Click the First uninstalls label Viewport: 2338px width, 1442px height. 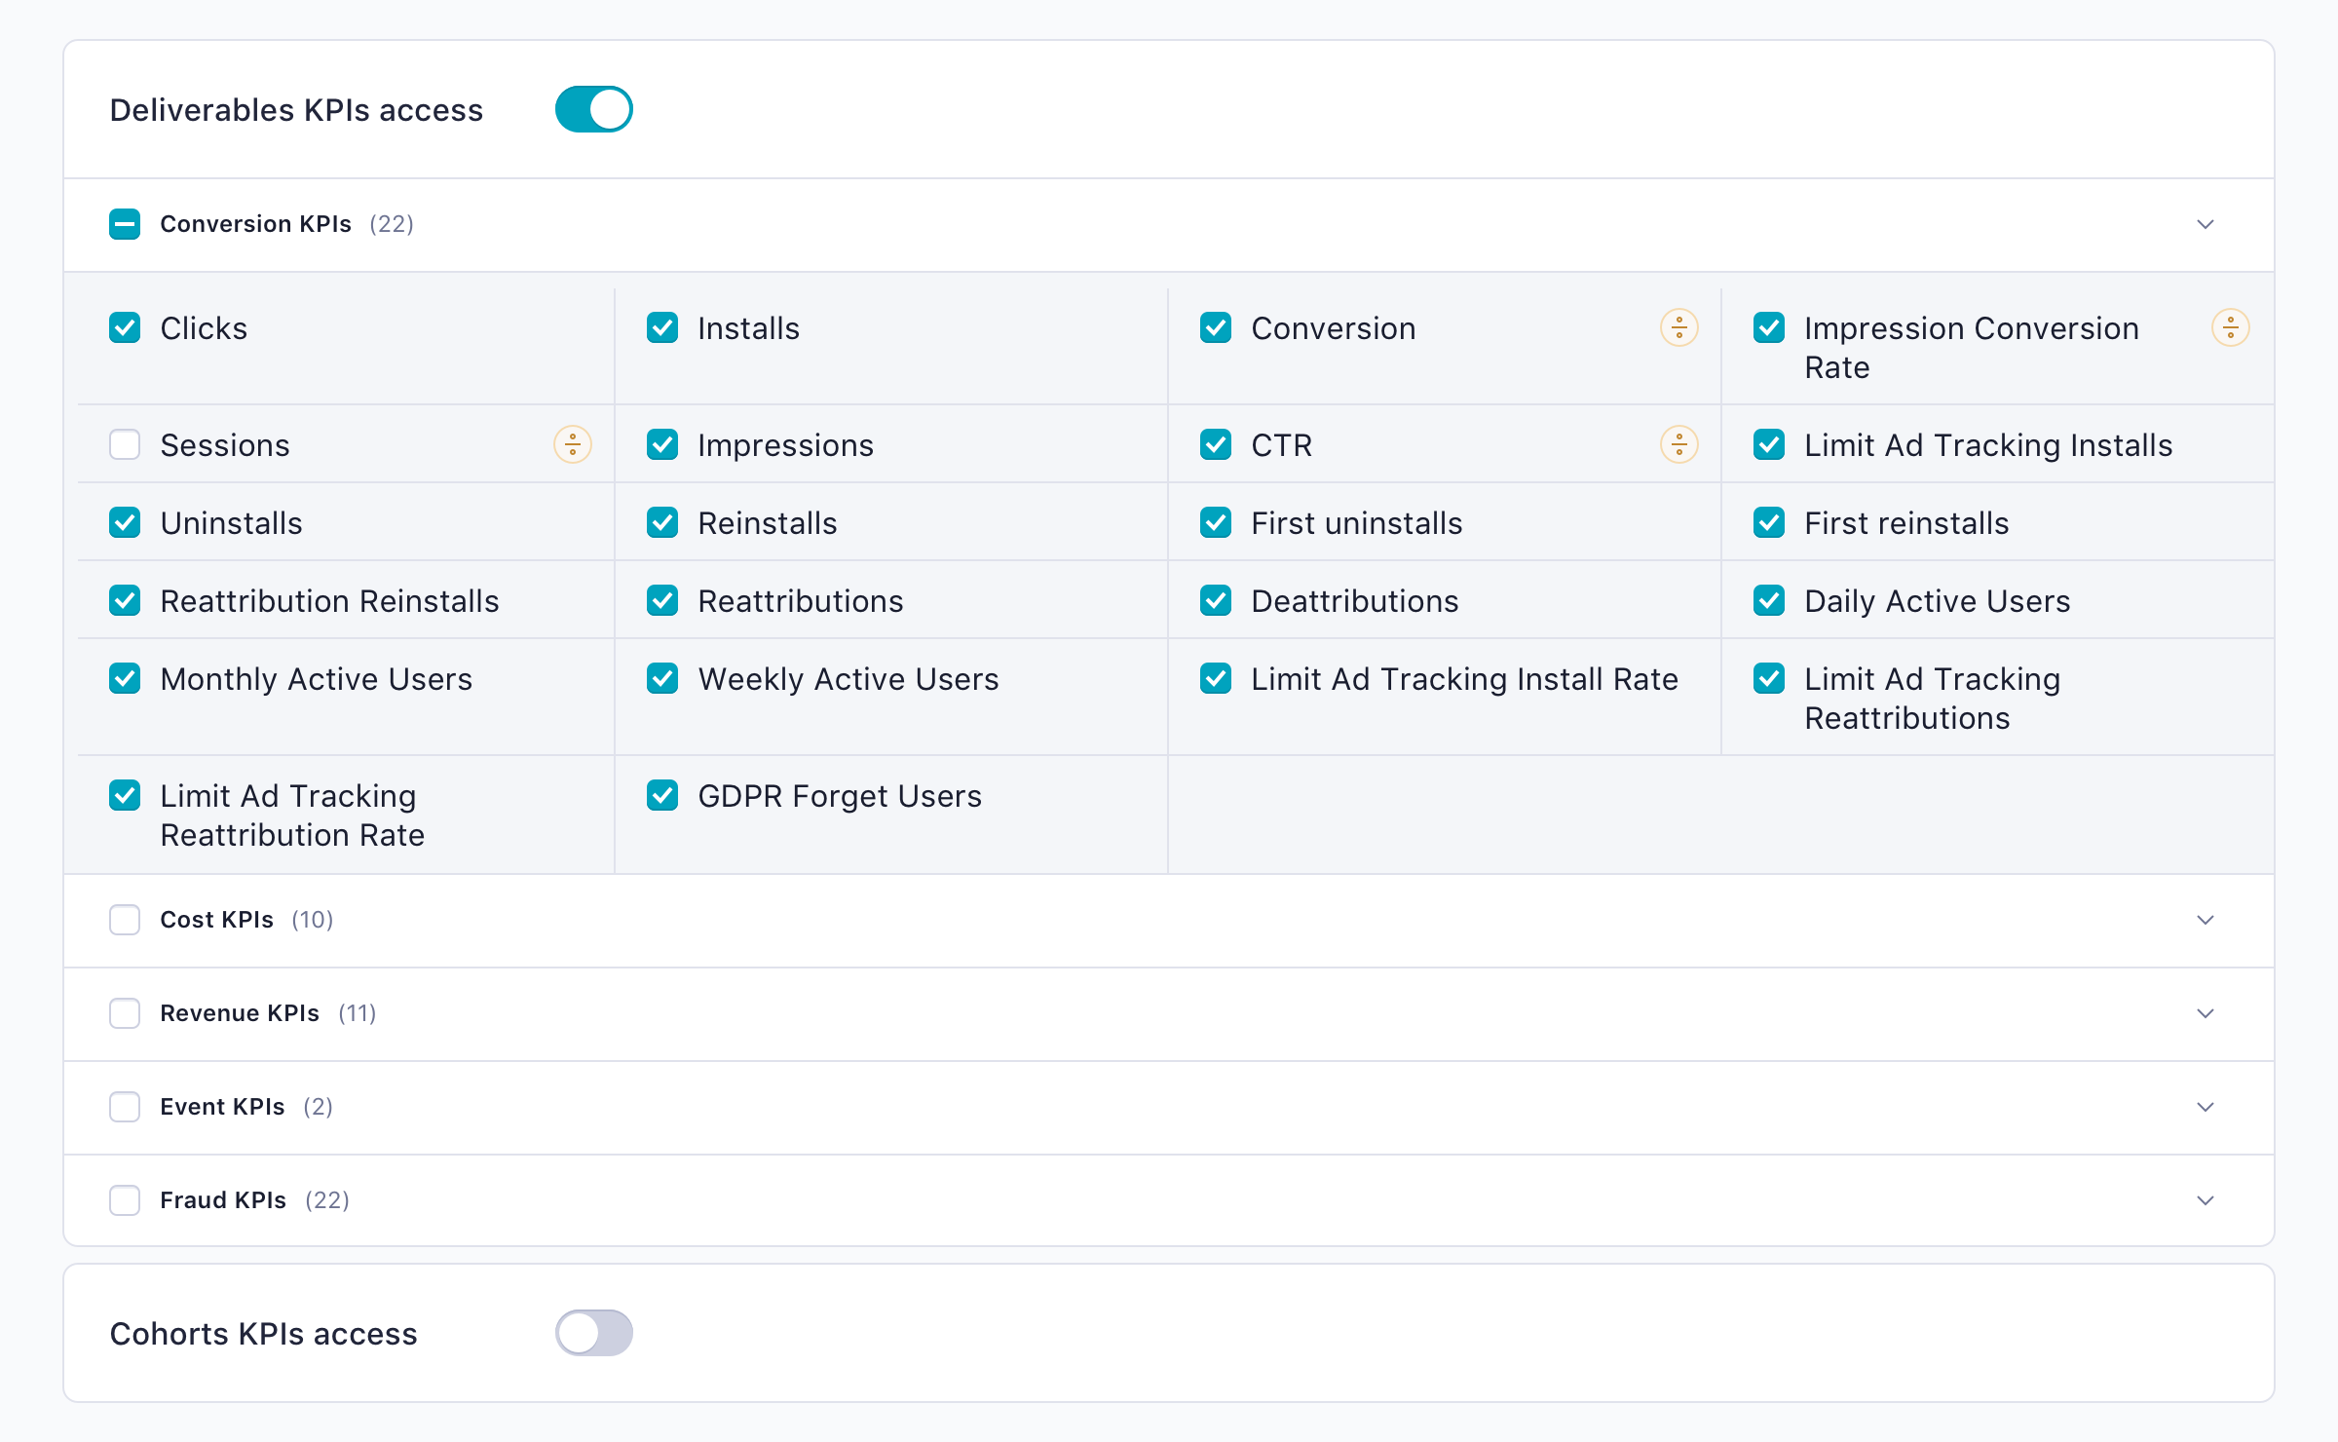point(1356,523)
